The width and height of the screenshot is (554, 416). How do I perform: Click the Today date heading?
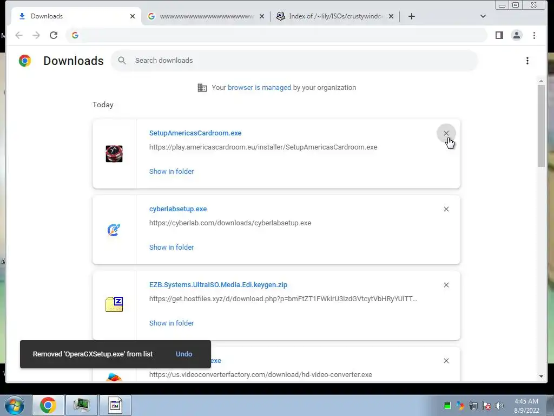[103, 105]
